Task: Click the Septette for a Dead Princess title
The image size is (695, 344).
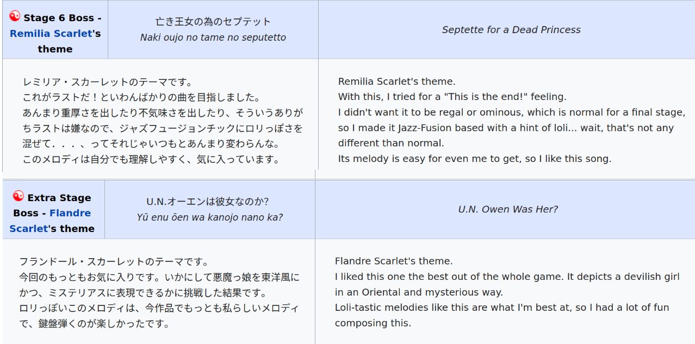Action: tap(511, 30)
